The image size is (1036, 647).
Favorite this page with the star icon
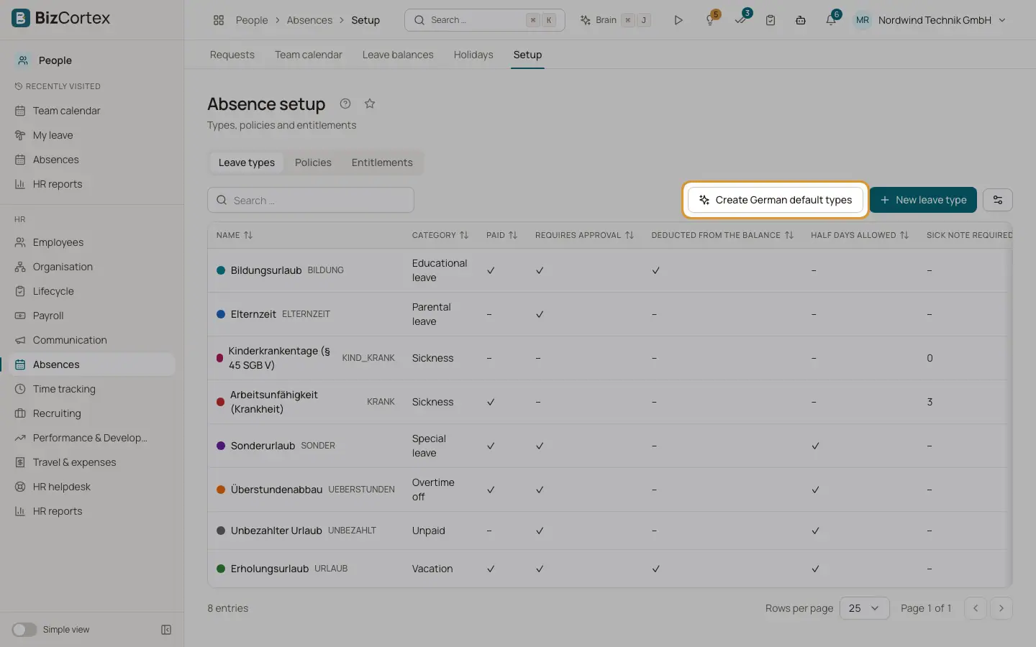tap(370, 104)
